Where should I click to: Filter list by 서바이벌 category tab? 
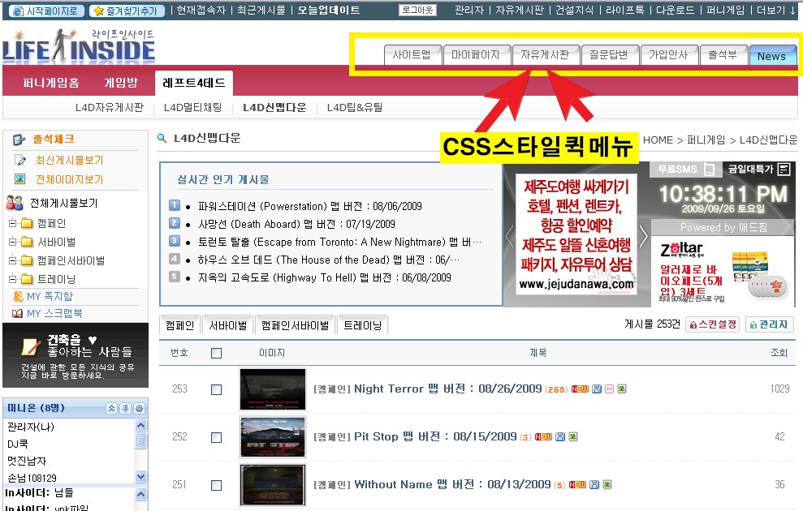[228, 325]
